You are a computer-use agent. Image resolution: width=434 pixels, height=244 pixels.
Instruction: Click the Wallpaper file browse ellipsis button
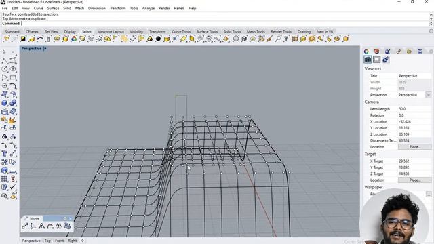pyautogui.click(x=429, y=195)
